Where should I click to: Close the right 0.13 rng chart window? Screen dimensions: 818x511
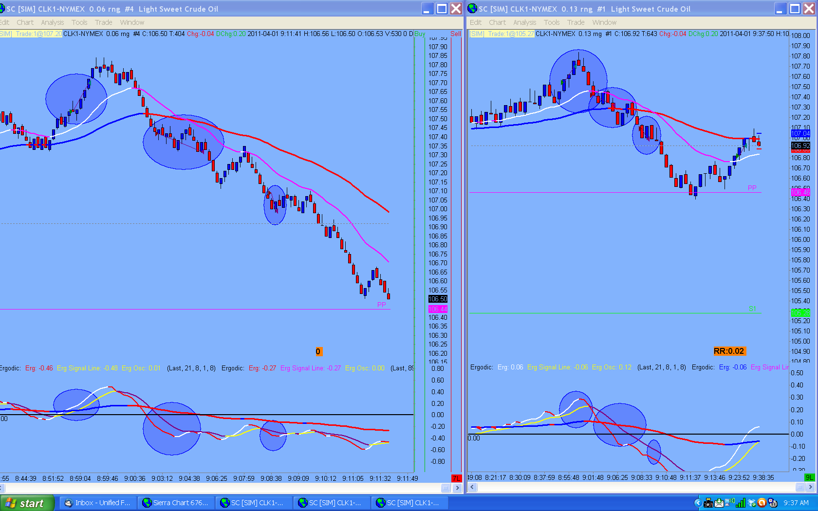click(809, 9)
